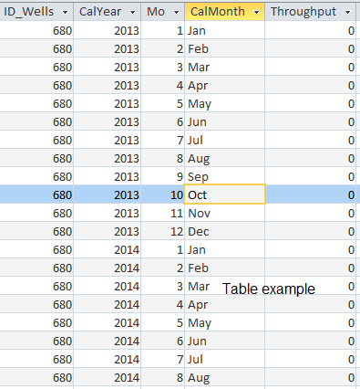
Task: Click the Jun cell for year 2014
Action: point(225,341)
